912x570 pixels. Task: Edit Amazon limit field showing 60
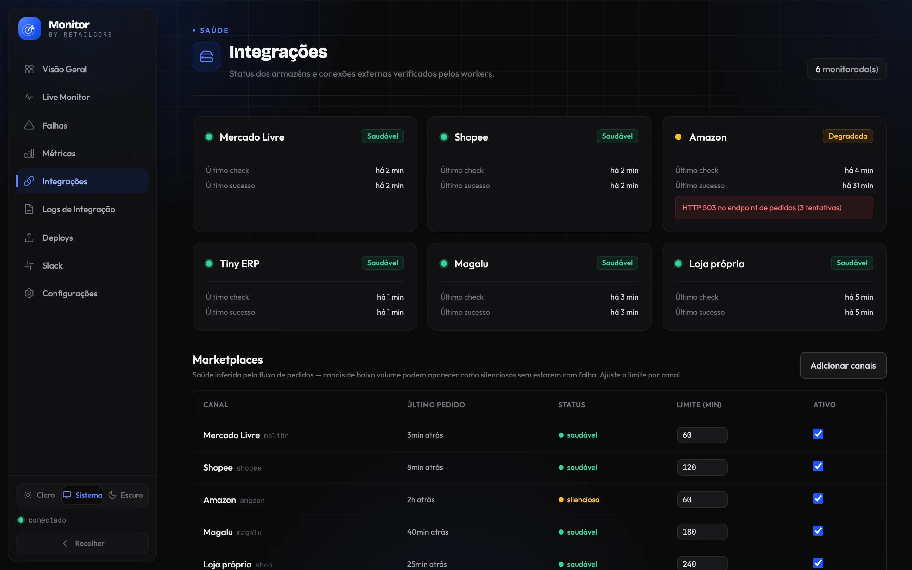(702, 499)
